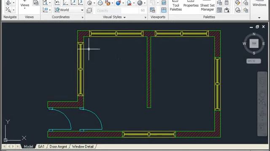Switch to the Door Arngmt layout tab
The height and width of the screenshot is (151, 270).
click(x=58, y=146)
